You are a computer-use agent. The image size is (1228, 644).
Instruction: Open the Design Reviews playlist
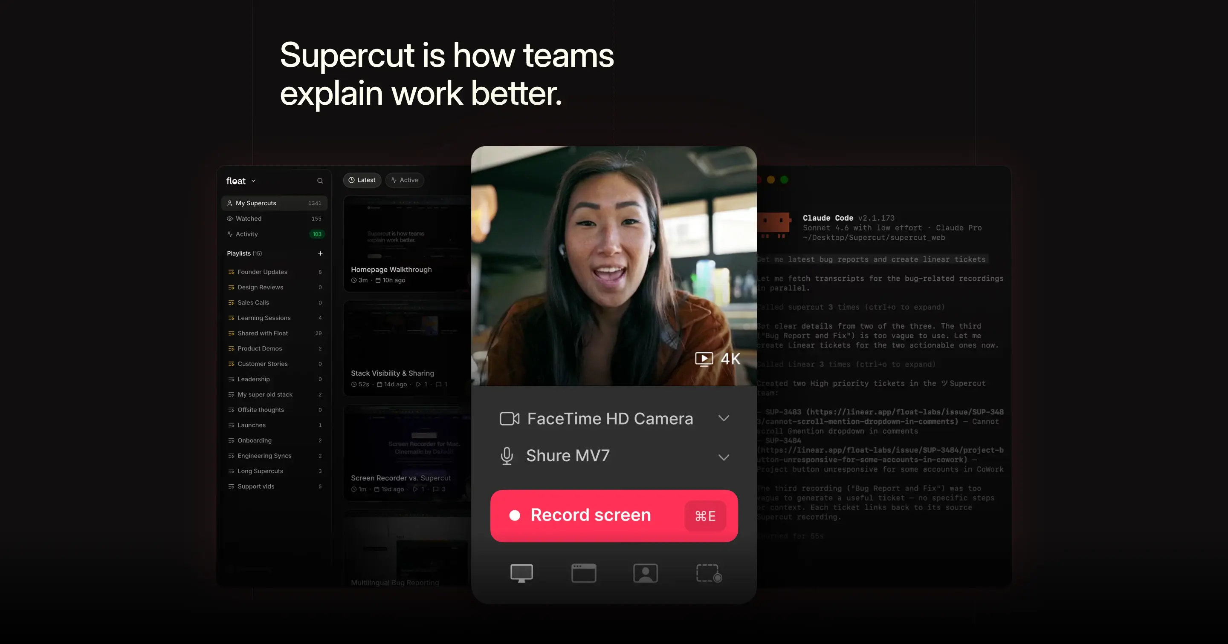click(274, 287)
